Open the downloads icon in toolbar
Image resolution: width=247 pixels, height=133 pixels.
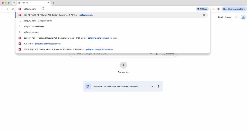coord(213,9)
